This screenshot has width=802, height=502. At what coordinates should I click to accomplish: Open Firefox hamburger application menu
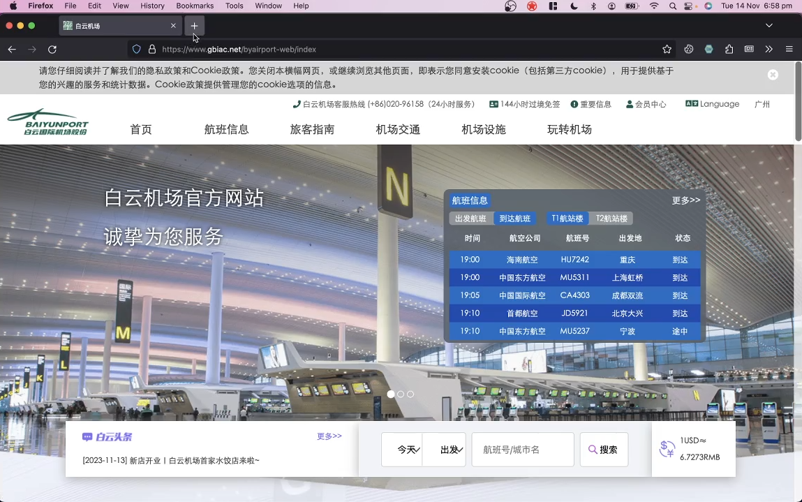coord(789,50)
